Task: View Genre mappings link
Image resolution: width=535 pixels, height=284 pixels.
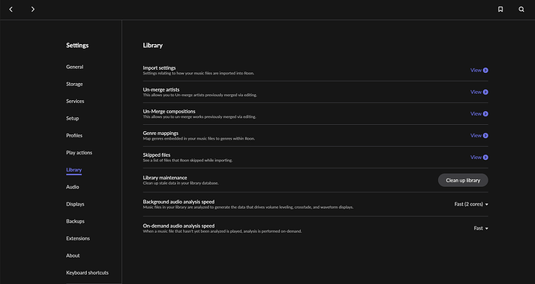Action: coord(476,136)
